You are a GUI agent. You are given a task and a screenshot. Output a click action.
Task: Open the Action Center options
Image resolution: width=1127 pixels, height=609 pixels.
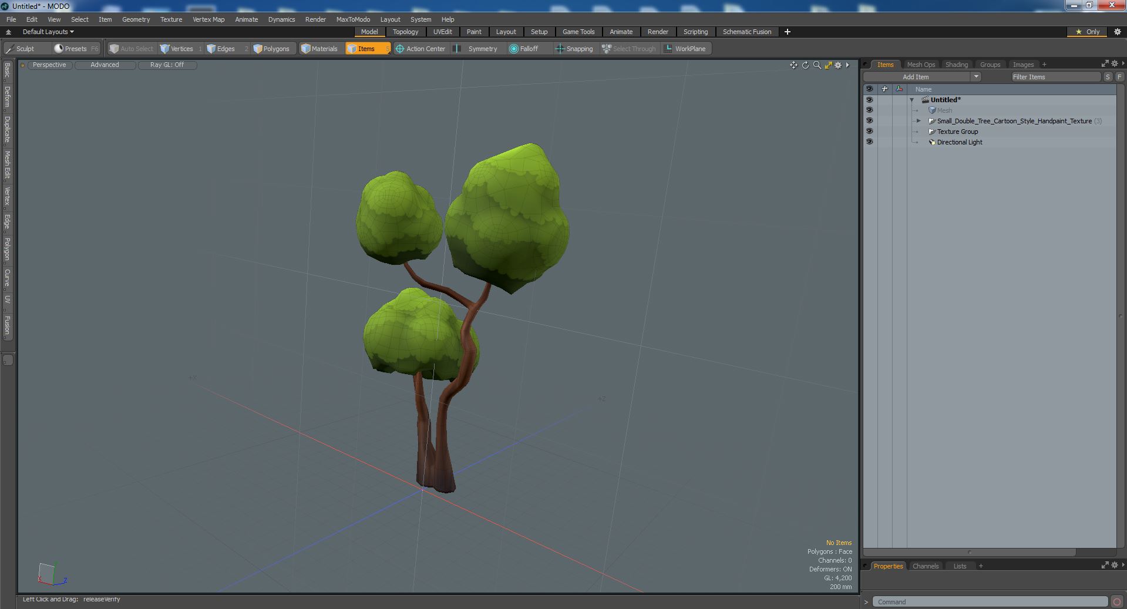(x=420, y=49)
